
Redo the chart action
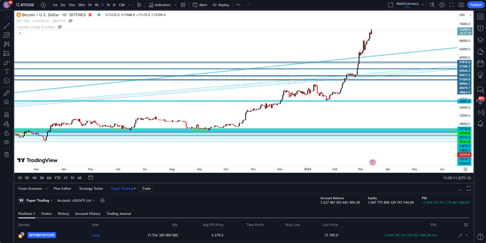point(248,5)
